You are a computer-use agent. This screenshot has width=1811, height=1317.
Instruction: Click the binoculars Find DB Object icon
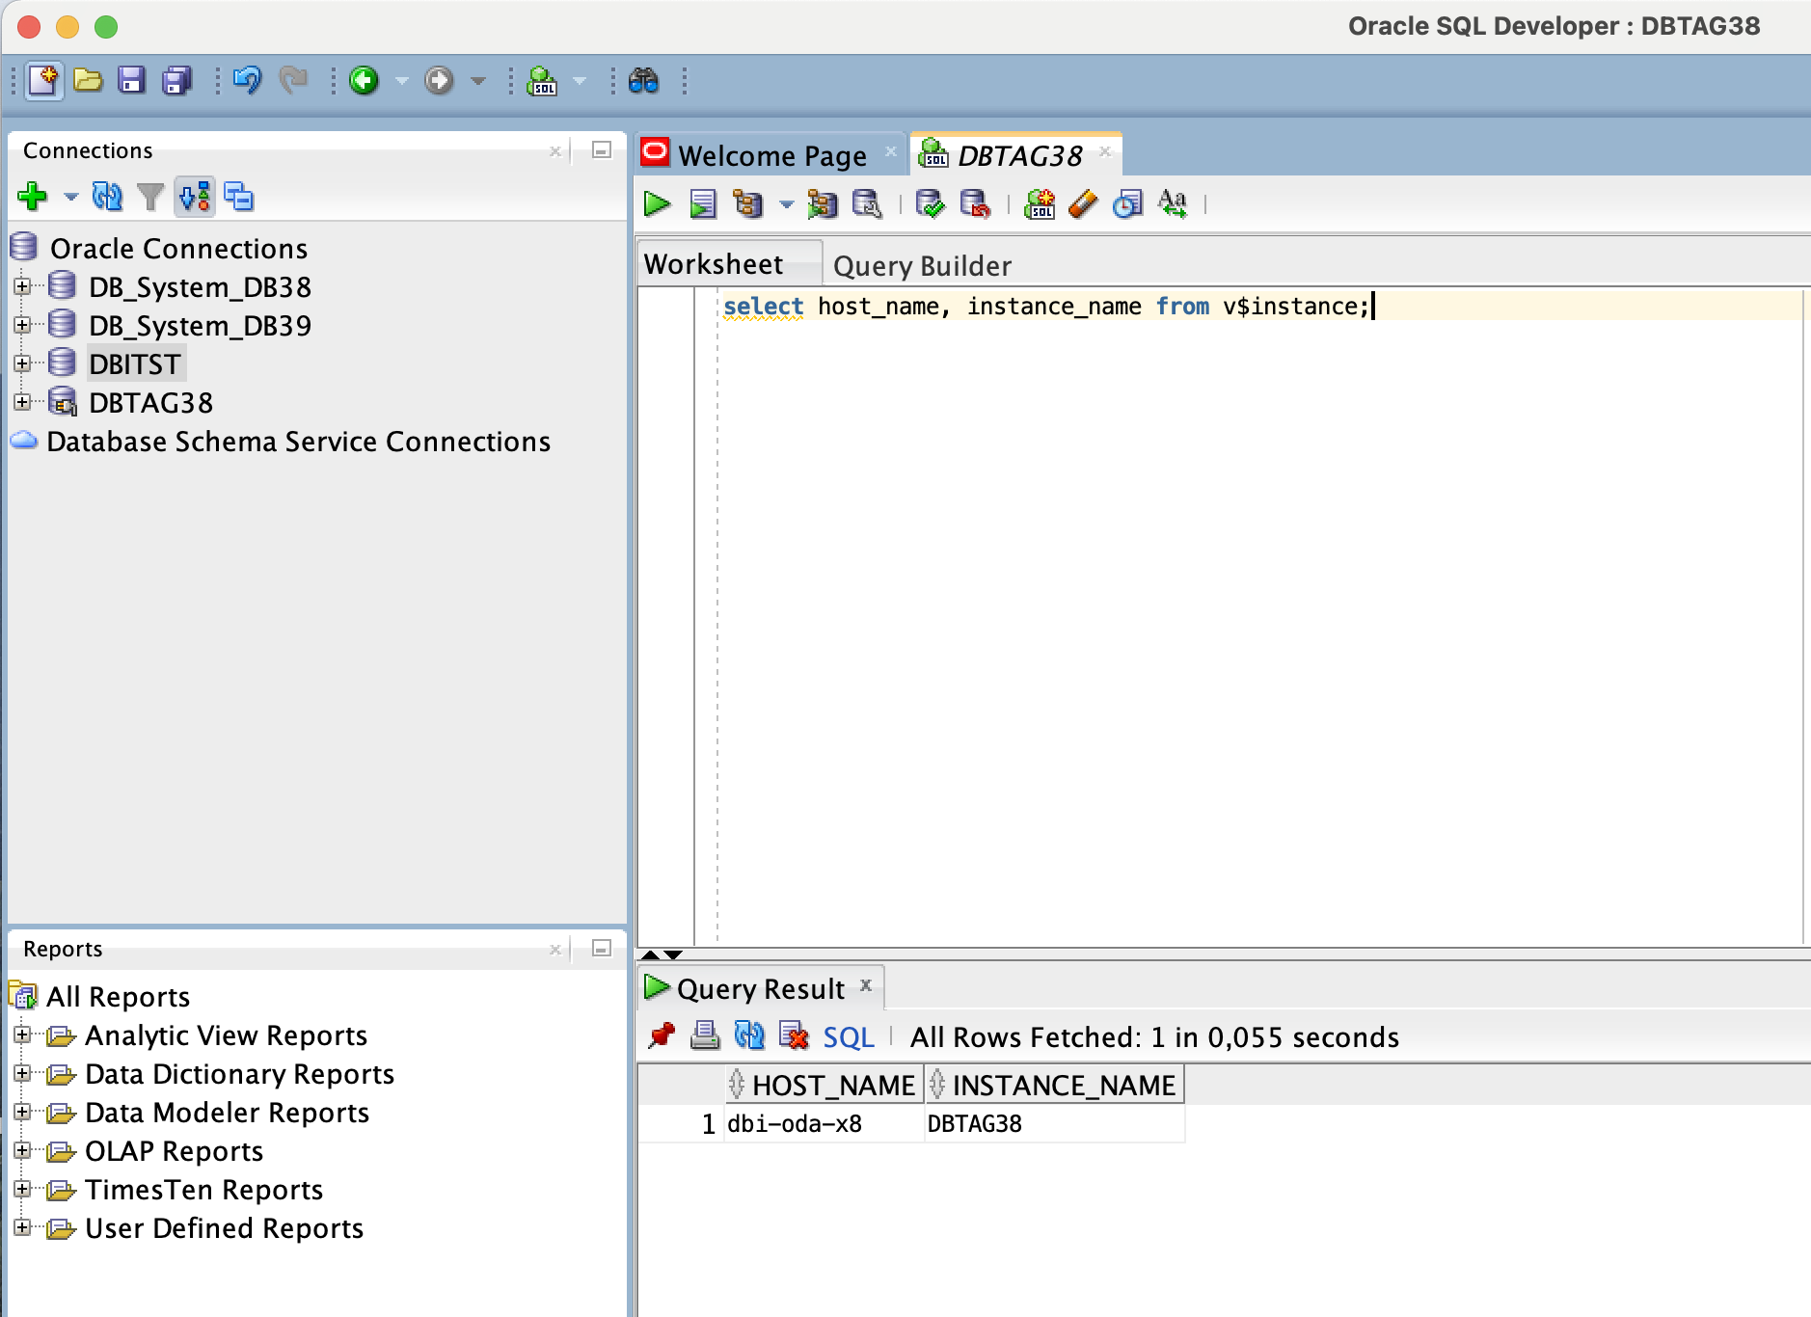point(643,80)
